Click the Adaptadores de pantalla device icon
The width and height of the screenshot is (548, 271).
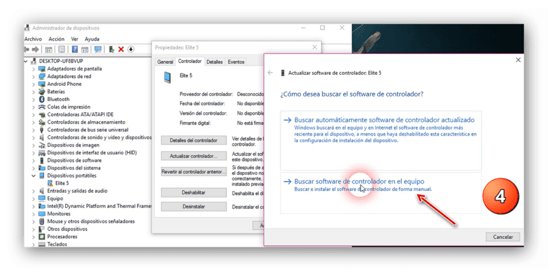coord(42,69)
